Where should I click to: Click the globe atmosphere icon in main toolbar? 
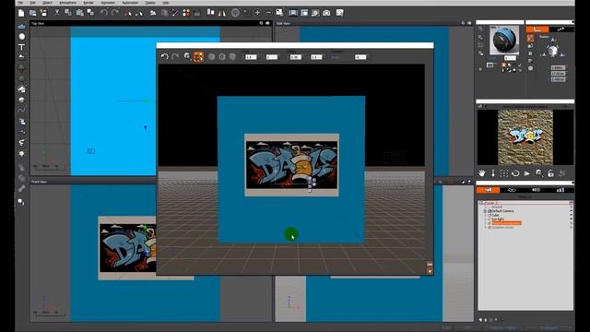[x=235, y=13]
